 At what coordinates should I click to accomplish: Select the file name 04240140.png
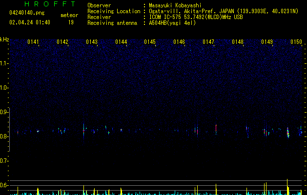27,13
